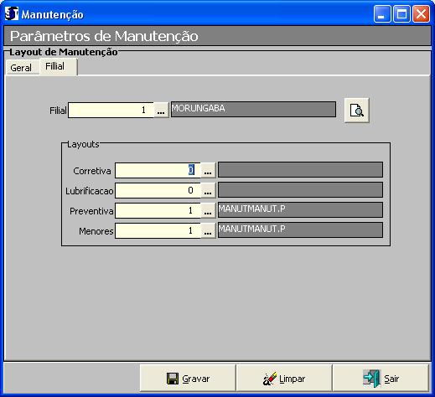
Task: Minimize the Manutenção window
Action: [382, 13]
